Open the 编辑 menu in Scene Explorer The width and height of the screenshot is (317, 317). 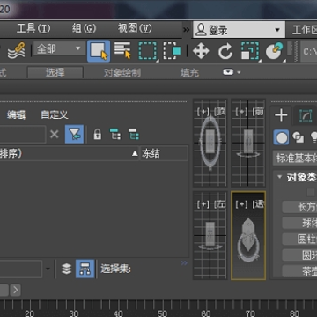coord(16,114)
